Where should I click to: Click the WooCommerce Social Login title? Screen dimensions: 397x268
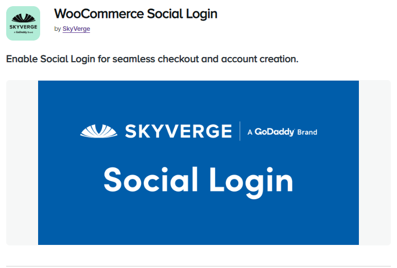click(x=136, y=14)
